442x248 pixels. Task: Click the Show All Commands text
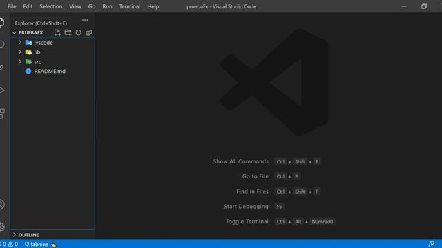click(241, 161)
